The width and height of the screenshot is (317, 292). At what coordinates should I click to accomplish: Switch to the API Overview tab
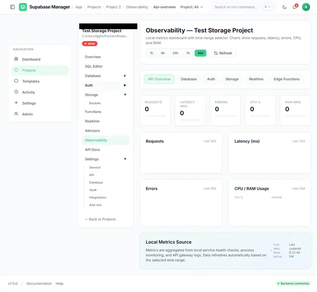159,79
